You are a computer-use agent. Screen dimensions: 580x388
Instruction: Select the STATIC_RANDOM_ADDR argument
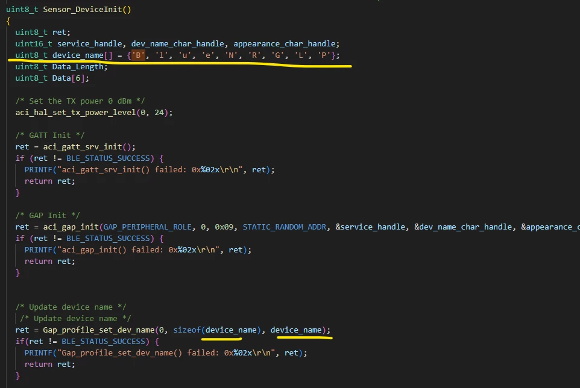point(285,227)
